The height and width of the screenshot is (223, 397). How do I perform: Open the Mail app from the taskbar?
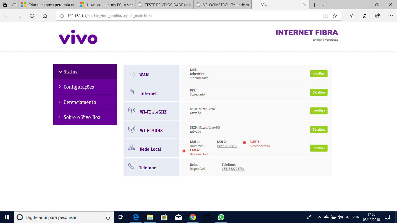(x=178, y=217)
